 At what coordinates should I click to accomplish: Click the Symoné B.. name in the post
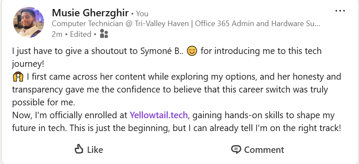click(162, 51)
